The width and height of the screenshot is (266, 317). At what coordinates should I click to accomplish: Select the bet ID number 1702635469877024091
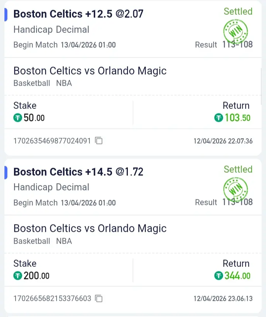click(x=52, y=141)
